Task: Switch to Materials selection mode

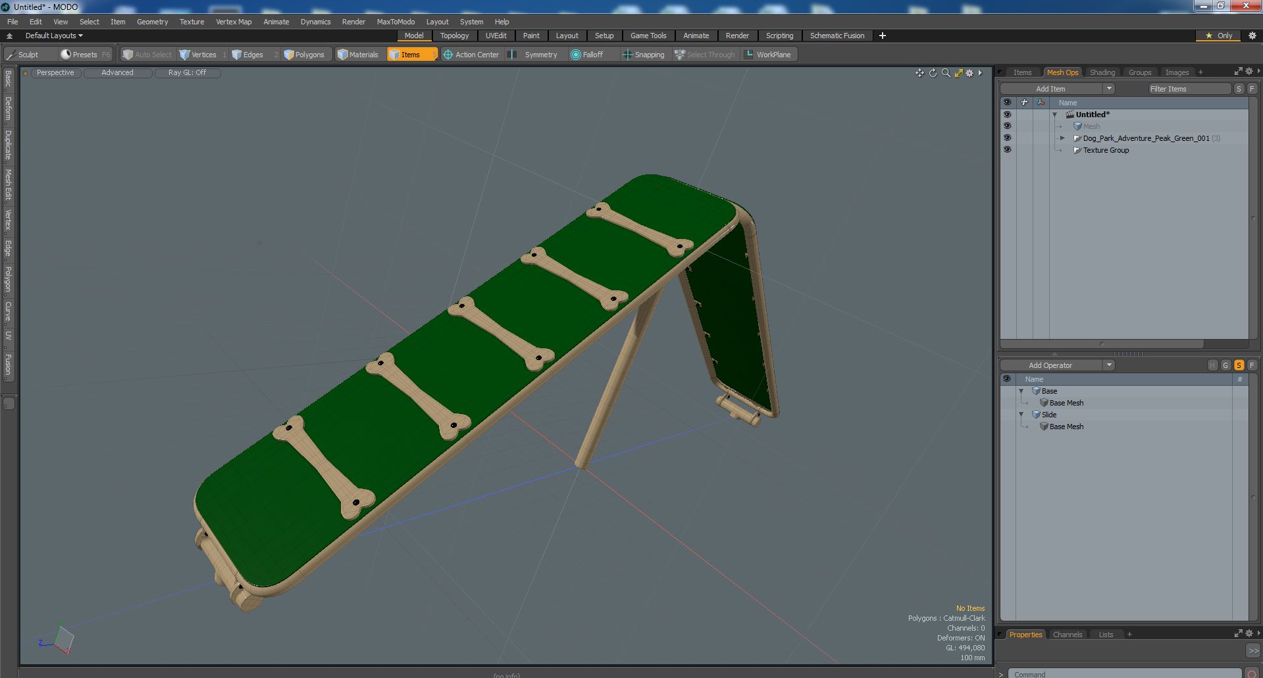Action: (x=359, y=55)
